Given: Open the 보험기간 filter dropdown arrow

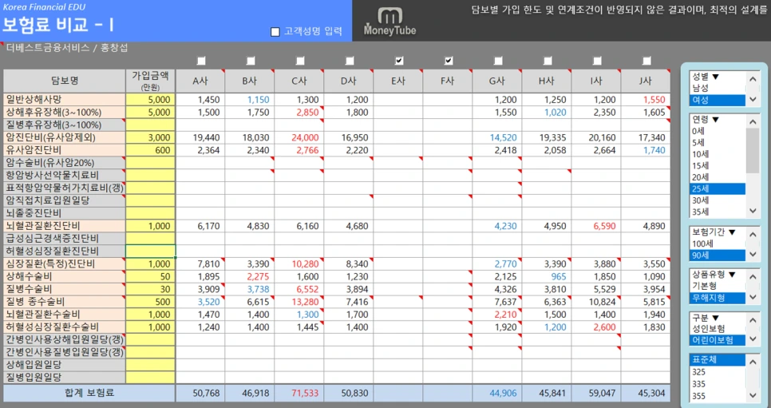Looking at the screenshot, I should point(732,232).
